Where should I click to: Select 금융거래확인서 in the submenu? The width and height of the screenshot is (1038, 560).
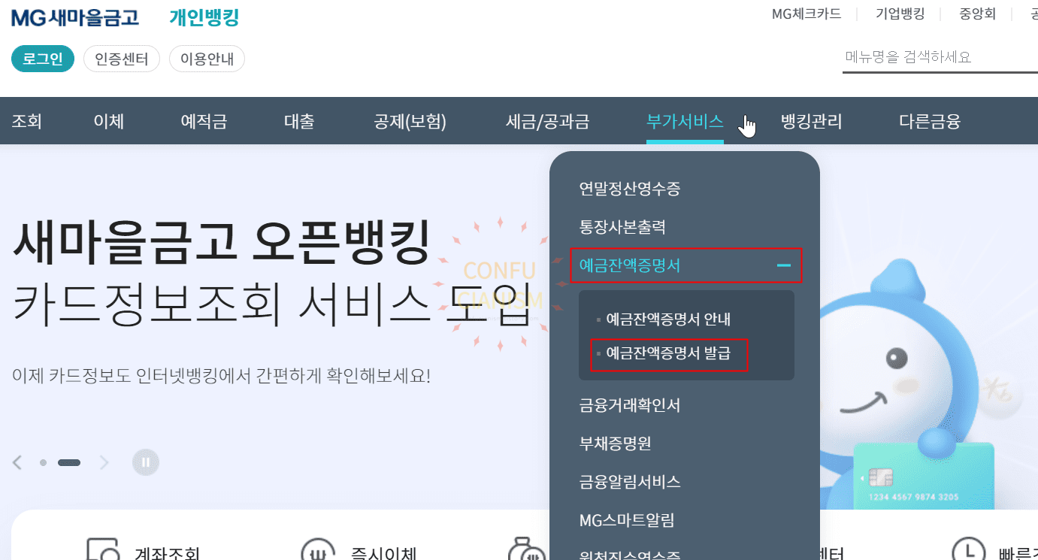point(630,406)
